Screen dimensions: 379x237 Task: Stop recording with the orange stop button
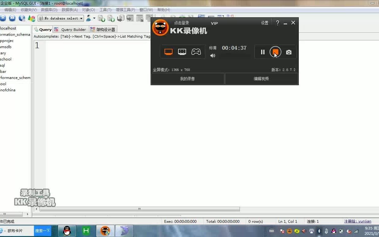pos(275,52)
